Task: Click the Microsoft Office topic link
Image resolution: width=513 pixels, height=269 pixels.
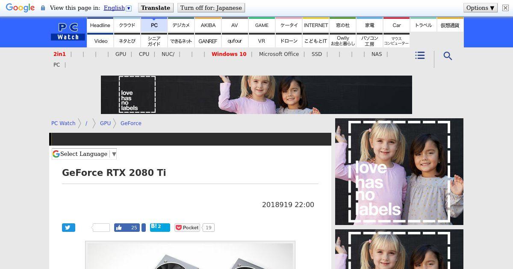Action: 279,54
